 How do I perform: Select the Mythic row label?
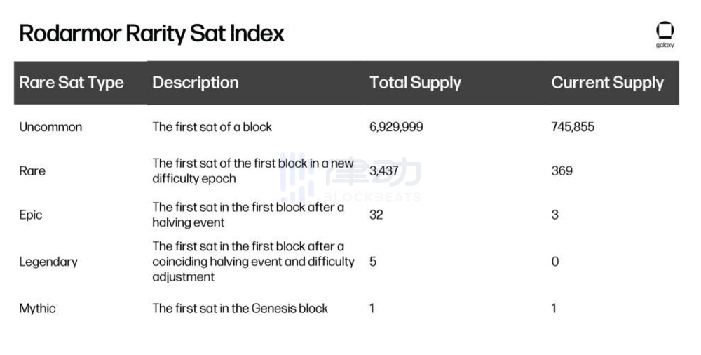coord(37,308)
